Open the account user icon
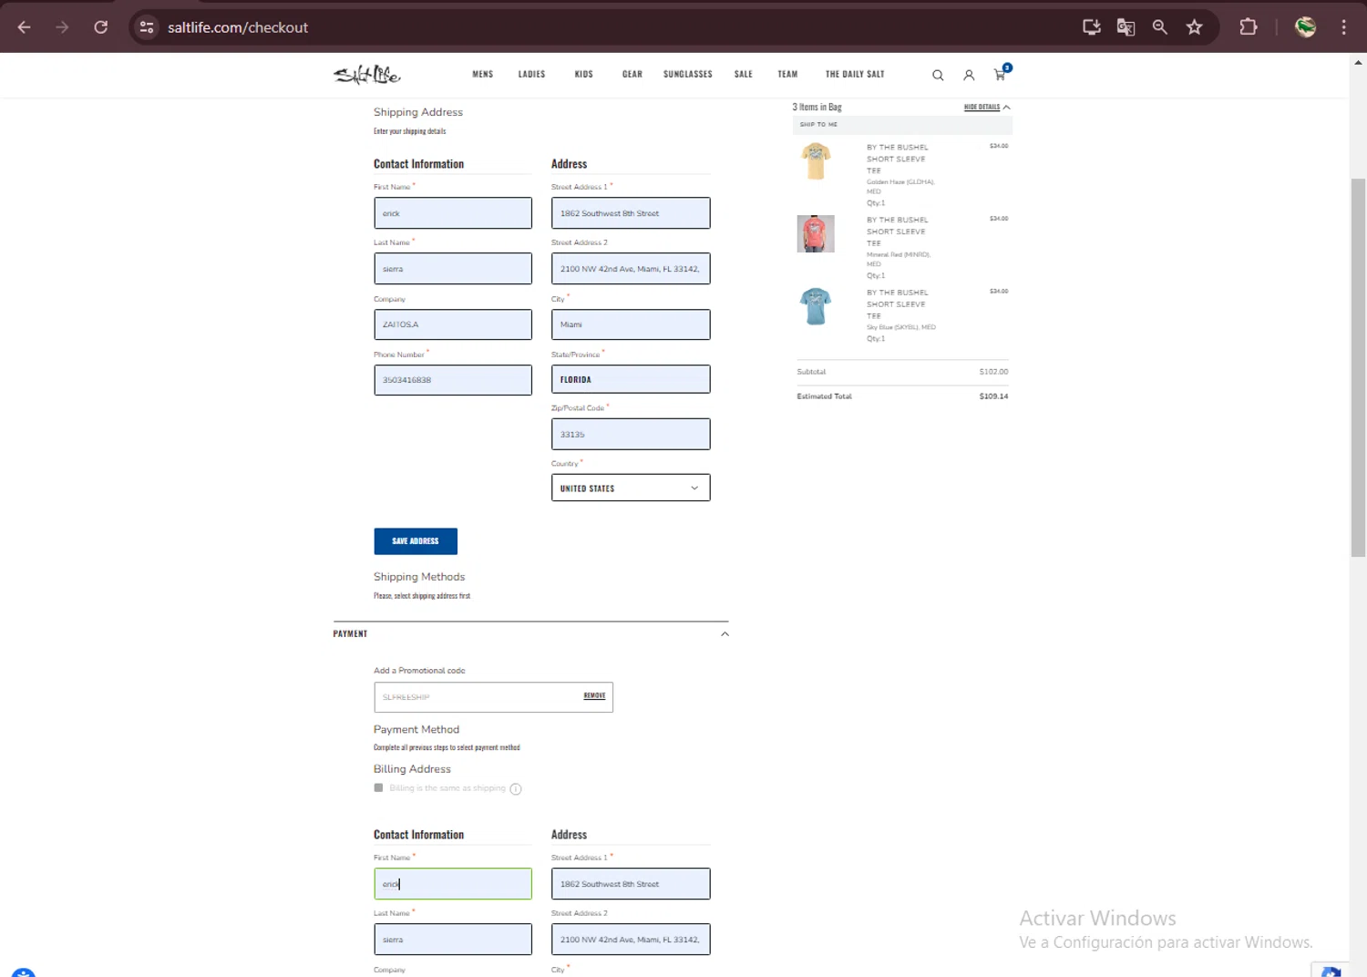The image size is (1367, 977). (969, 75)
